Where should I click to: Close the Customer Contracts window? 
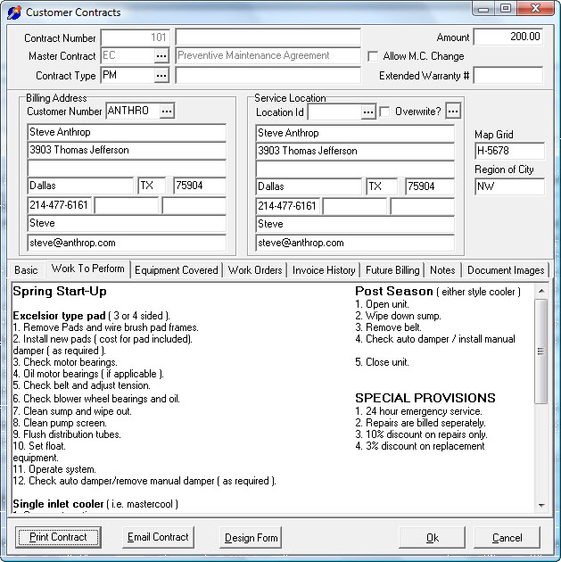[x=536, y=9]
